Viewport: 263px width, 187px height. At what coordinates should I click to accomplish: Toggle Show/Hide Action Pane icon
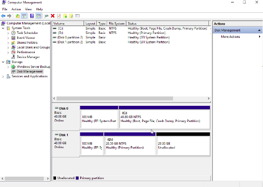(x=38, y=16)
